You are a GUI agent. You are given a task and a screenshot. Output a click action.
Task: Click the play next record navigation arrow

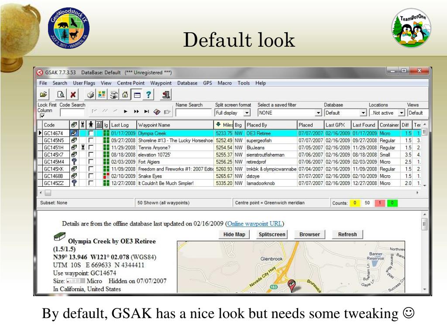tap(125, 111)
